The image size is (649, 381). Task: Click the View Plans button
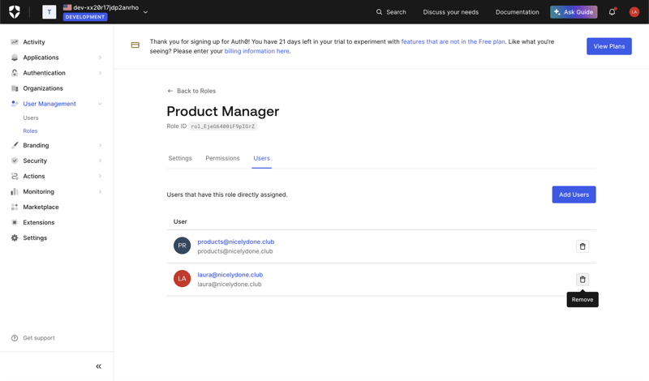609,46
